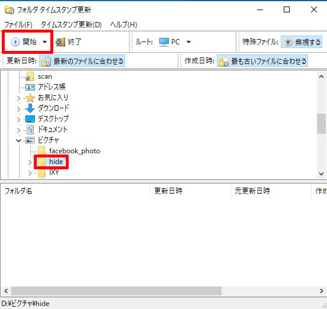The width and height of the screenshot is (327, 309).
Task: Click the アドレス帳 contact card icon
Action: (x=30, y=87)
